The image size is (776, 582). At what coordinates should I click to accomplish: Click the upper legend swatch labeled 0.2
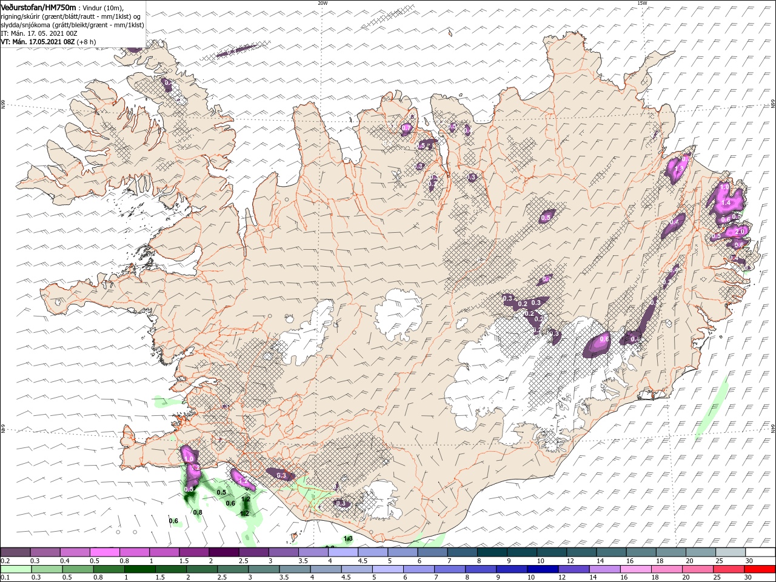(15, 552)
